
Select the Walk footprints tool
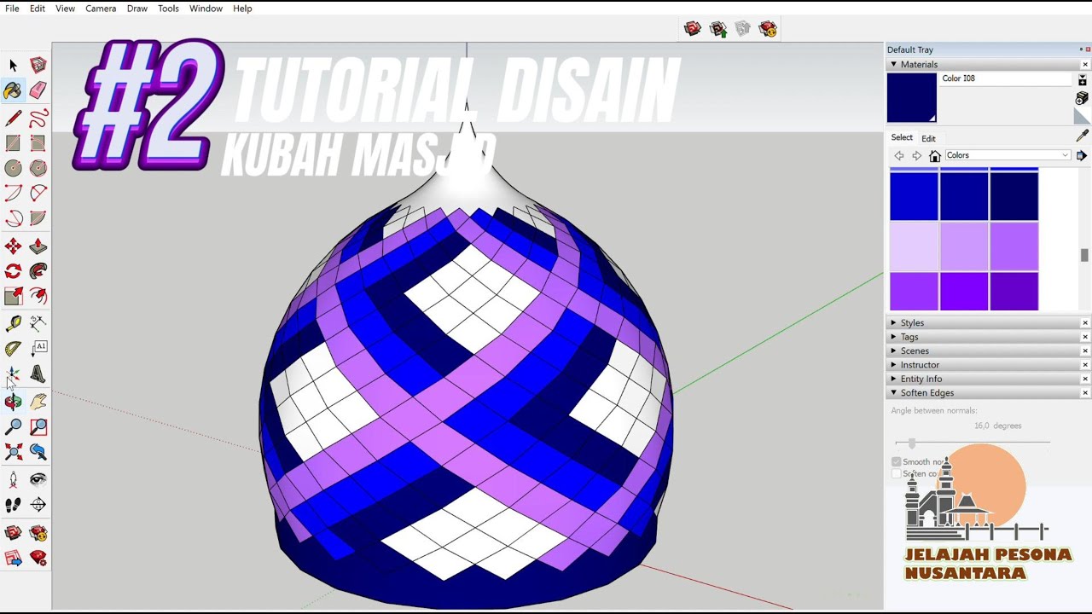click(x=13, y=505)
